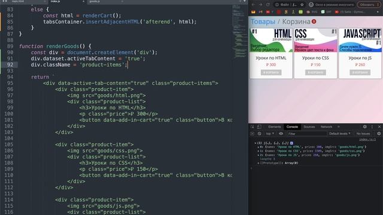Screen dimensions: 383x215
Task: Go back in the browser
Action: (253, 5)
